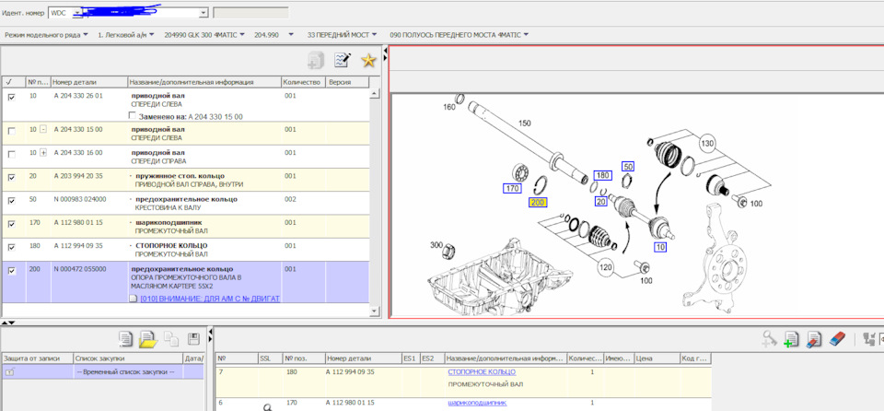
Task: Open the identification number dropdown arrow
Action: coord(204,14)
